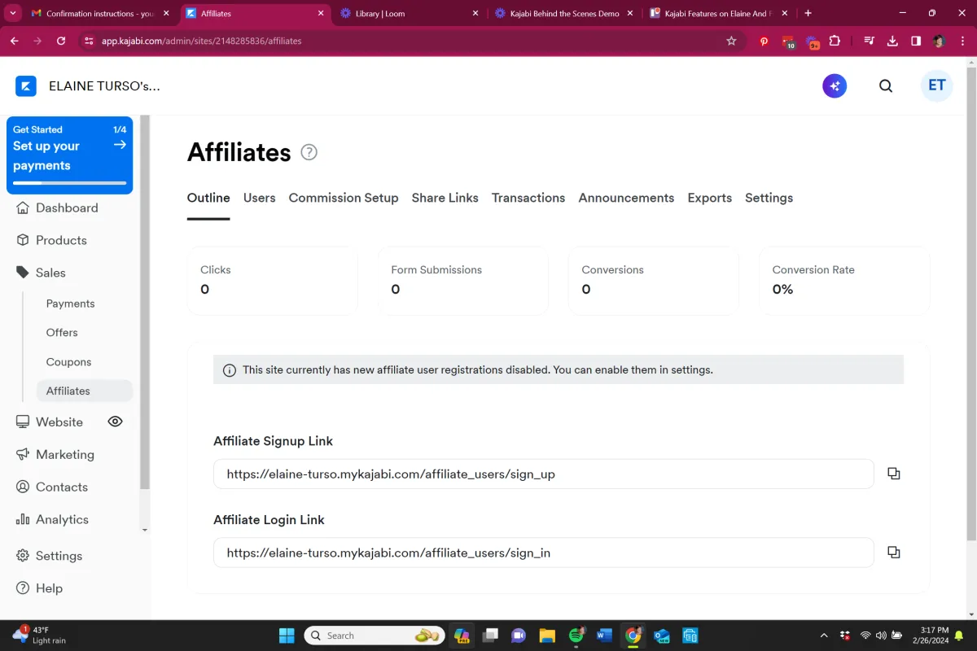Click the Affiliates help question mark icon

point(309,152)
